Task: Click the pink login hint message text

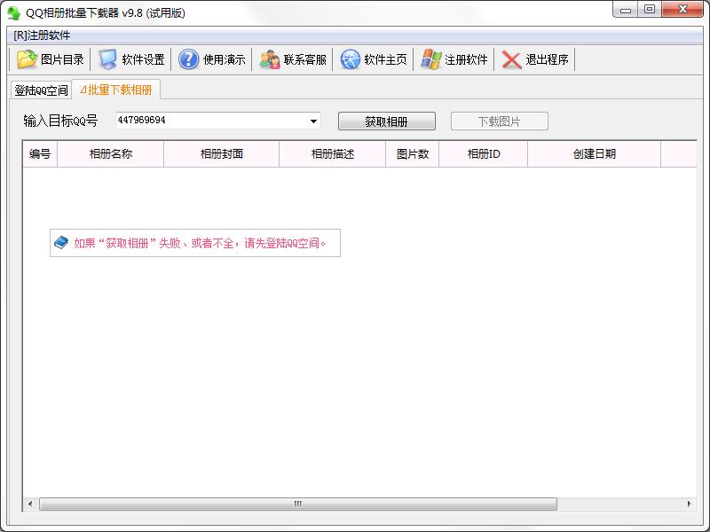Action: coord(200,243)
